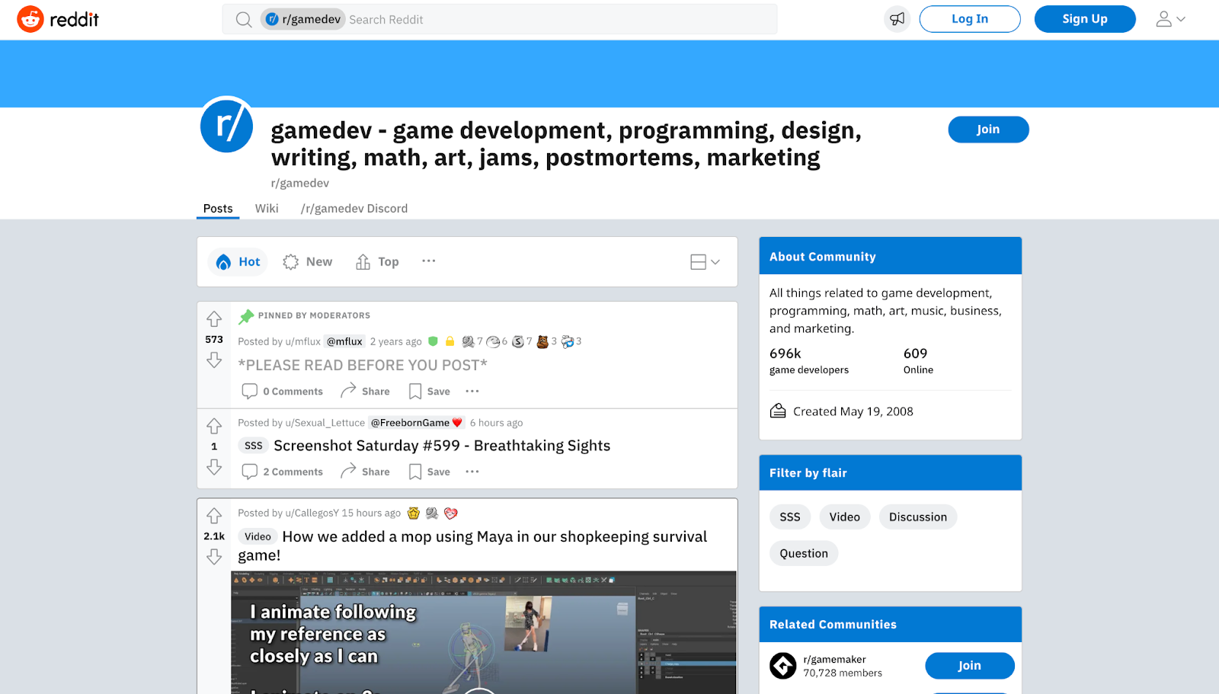Click the SSS flair tag on Screenshot Saturday
Viewport: 1219px width, 694px height.
click(254, 446)
